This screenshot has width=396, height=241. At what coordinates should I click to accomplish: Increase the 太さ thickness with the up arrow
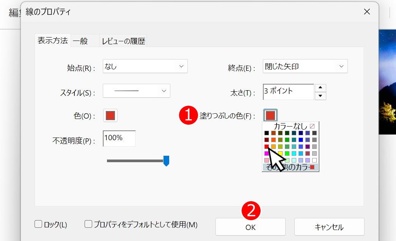click(x=321, y=87)
